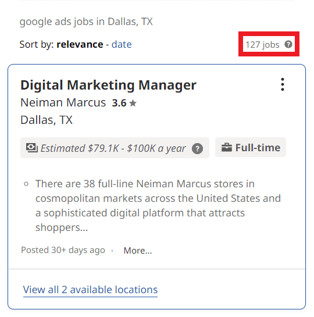Select the Full-time job type badge
This screenshot has width=314, height=317.
pyautogui.click(x=251, y=148)
